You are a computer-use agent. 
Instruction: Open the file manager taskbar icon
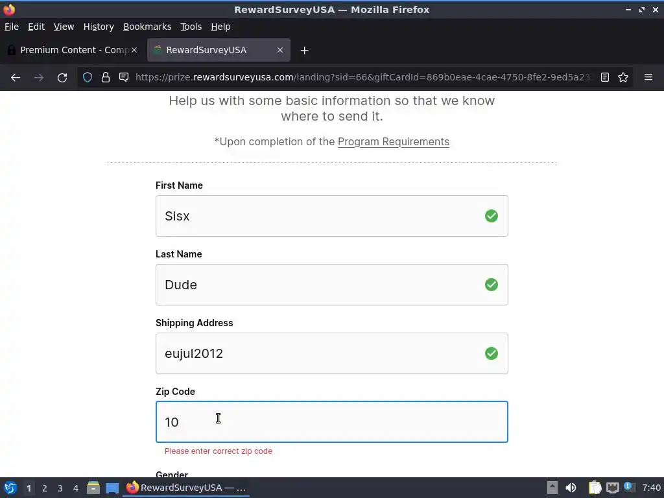point(93,488)
